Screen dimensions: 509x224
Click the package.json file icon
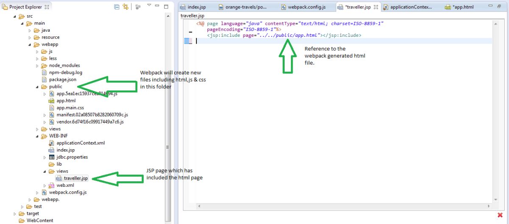coord(45,79)
